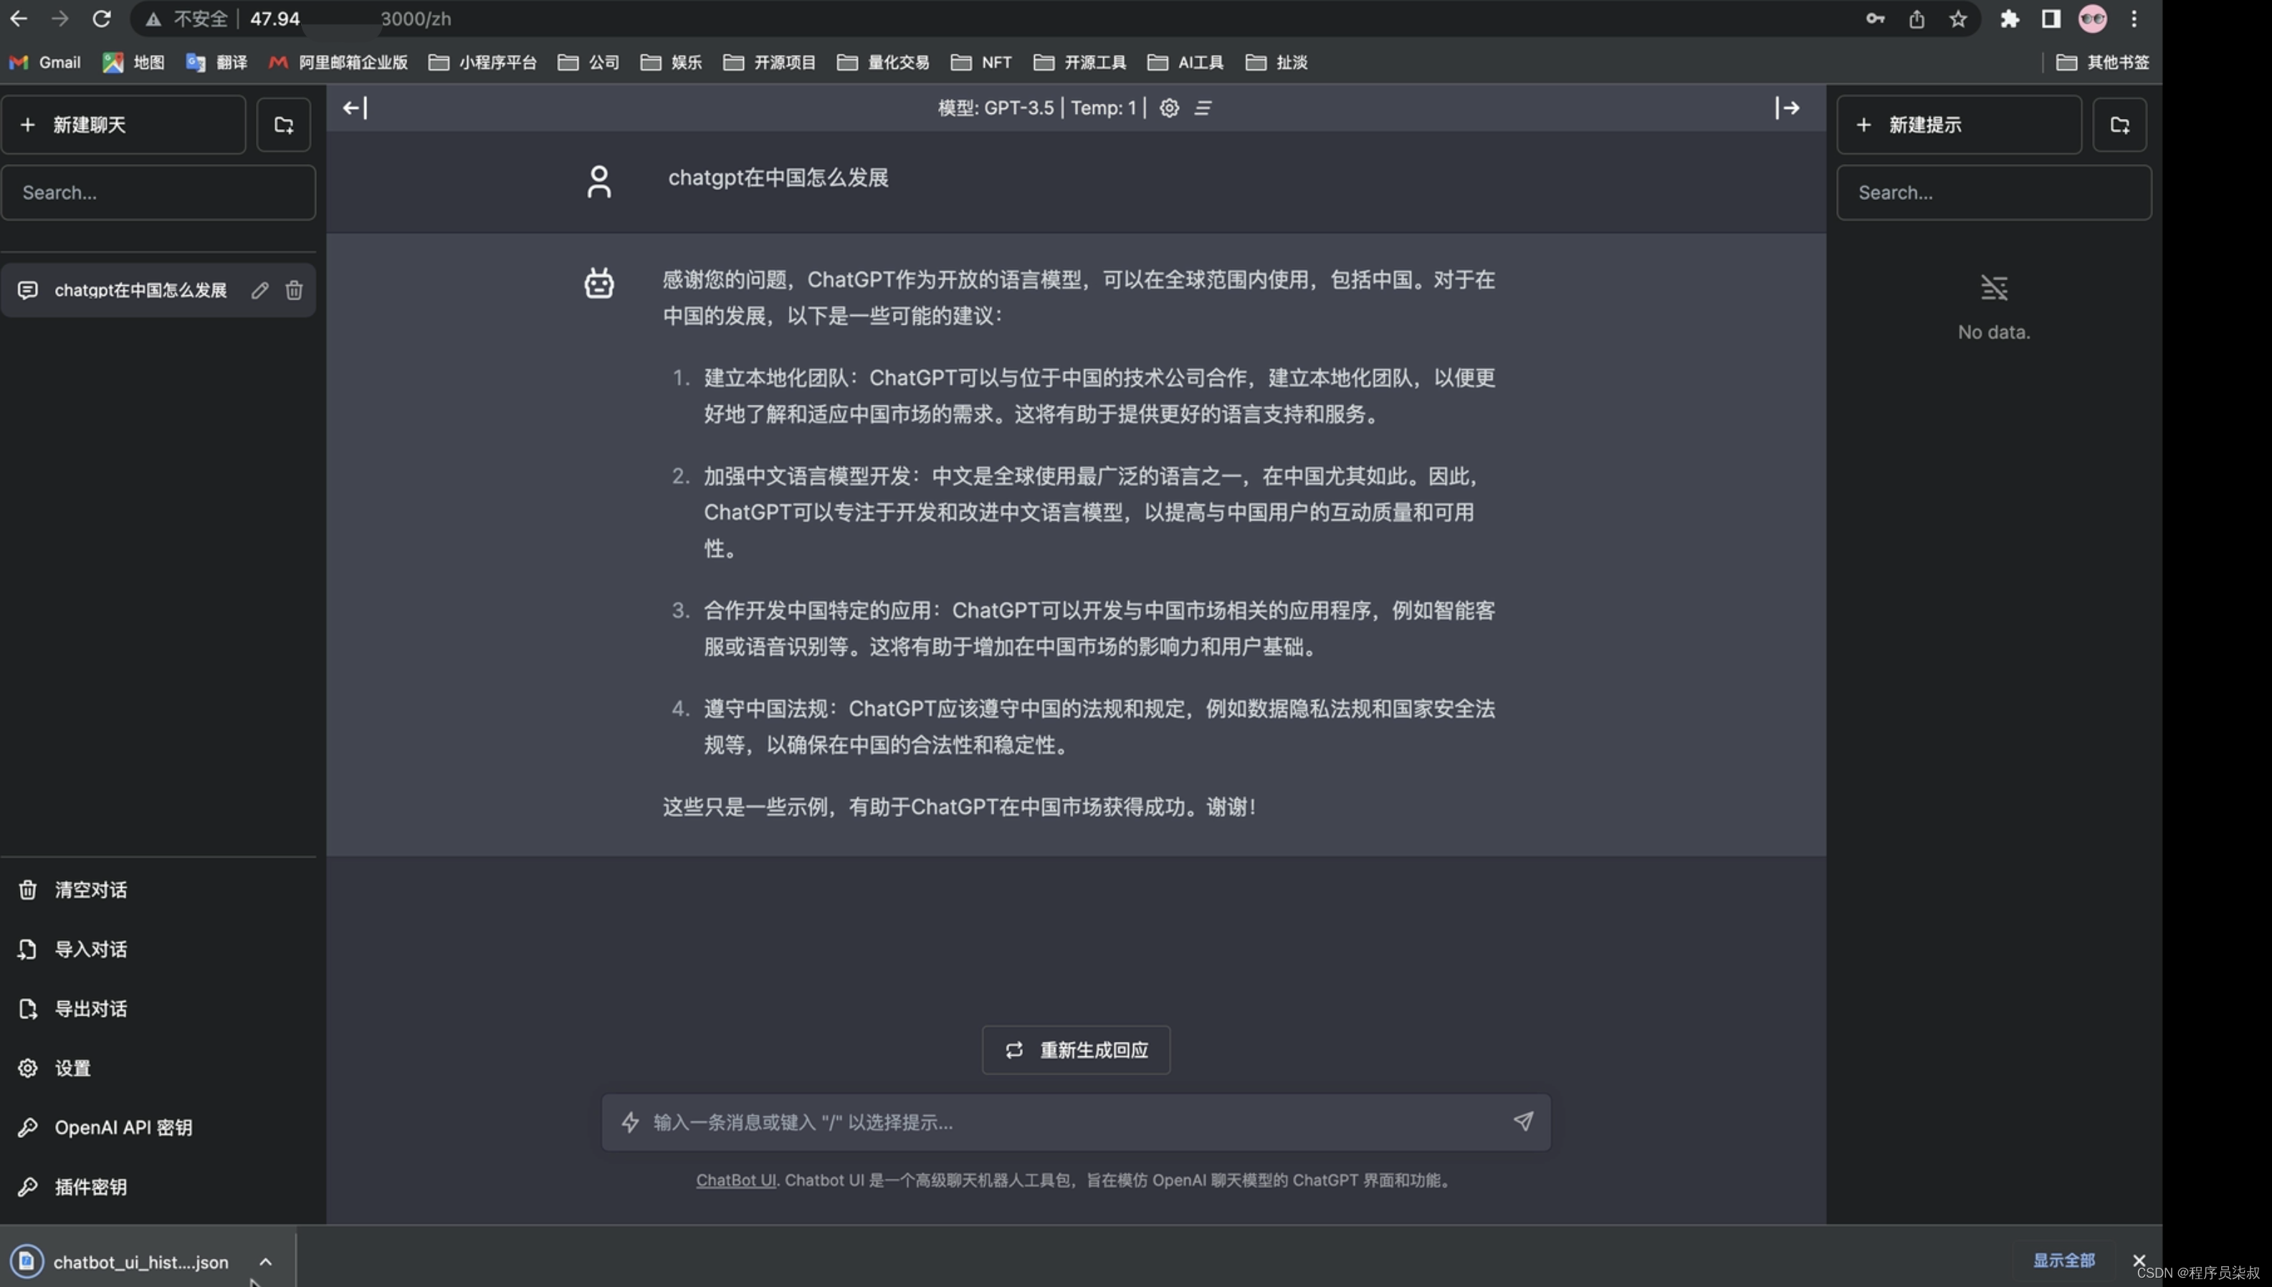Viewport: 2272px width, 1287px height.
Task: Expand the 小程序平台 bookmark folder
Action: 482,62
